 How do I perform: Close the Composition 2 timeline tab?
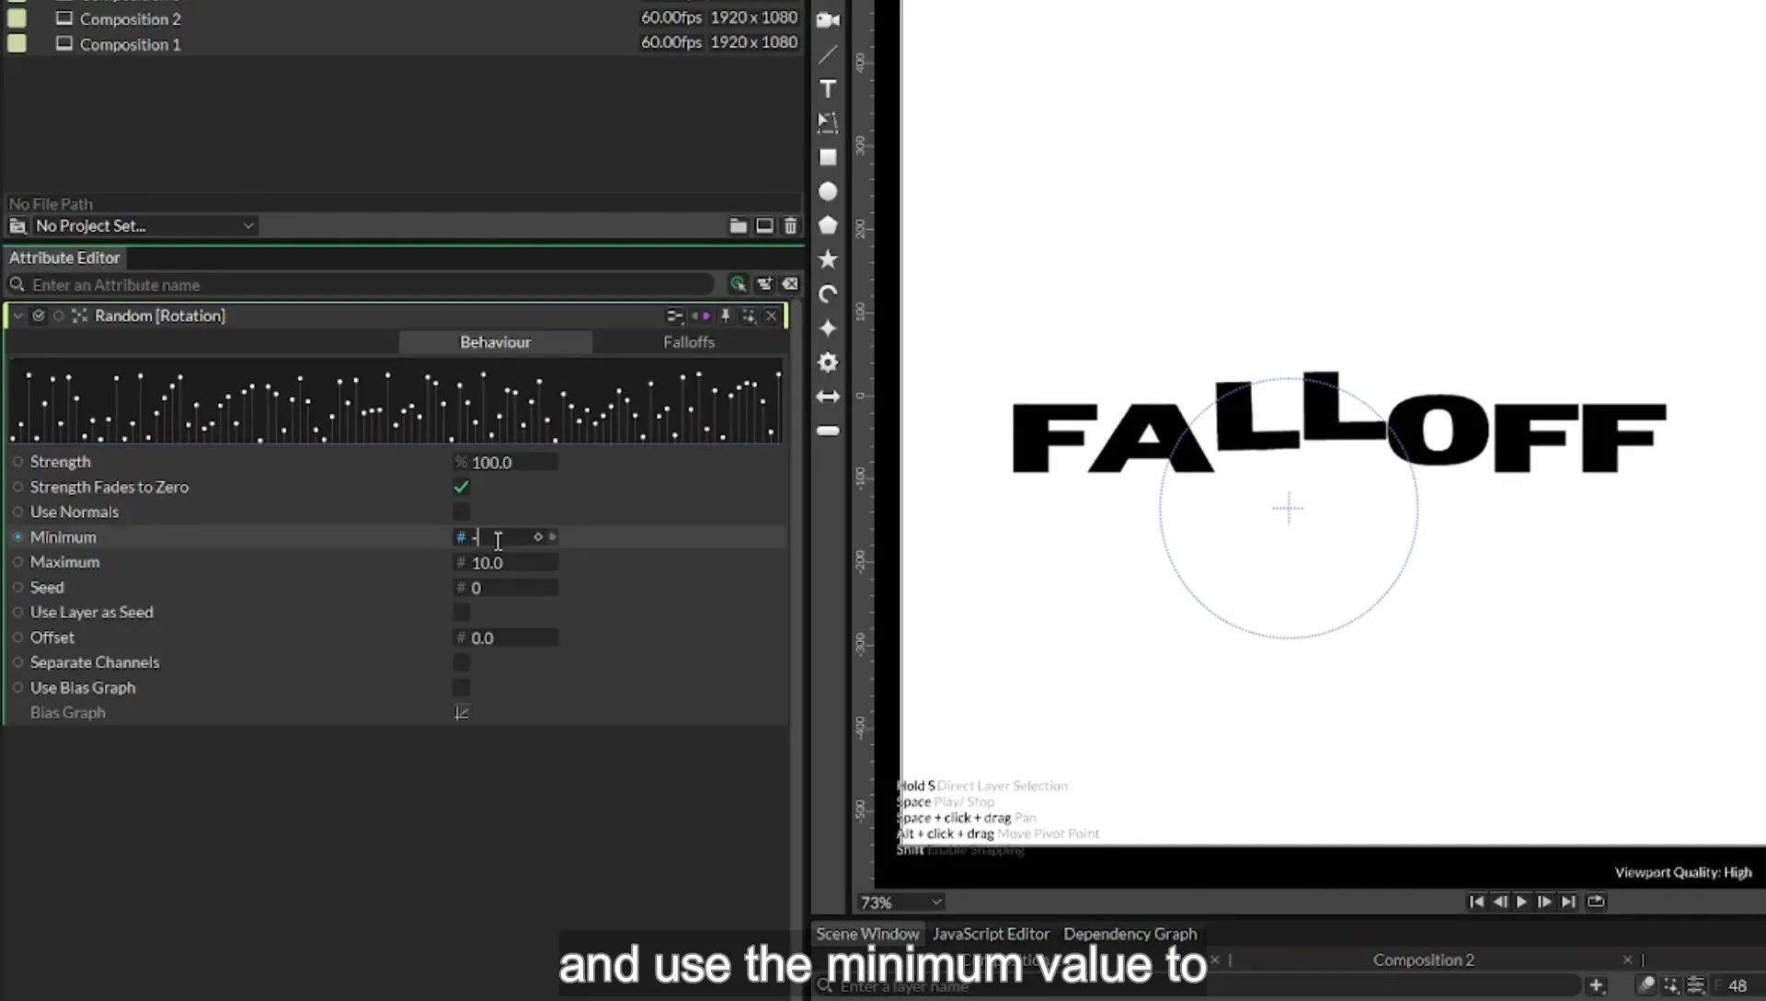point(1627,960)
